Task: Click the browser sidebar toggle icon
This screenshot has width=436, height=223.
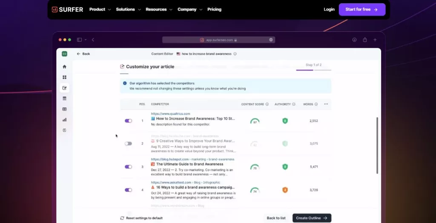Action: click(79, 40)
